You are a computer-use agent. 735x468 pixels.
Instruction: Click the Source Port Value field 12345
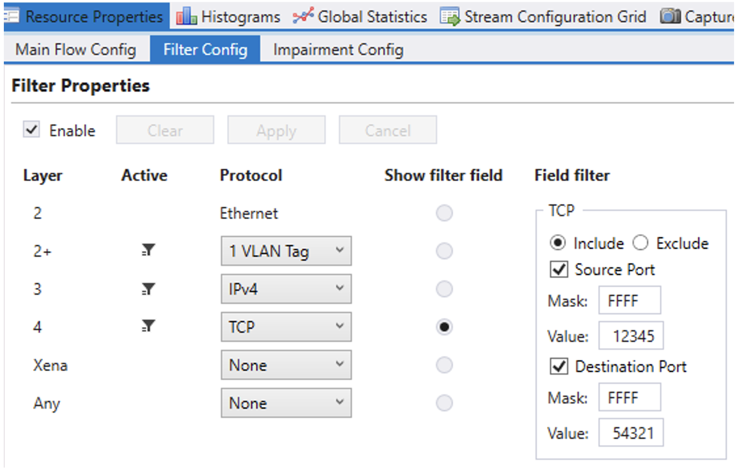631,336
